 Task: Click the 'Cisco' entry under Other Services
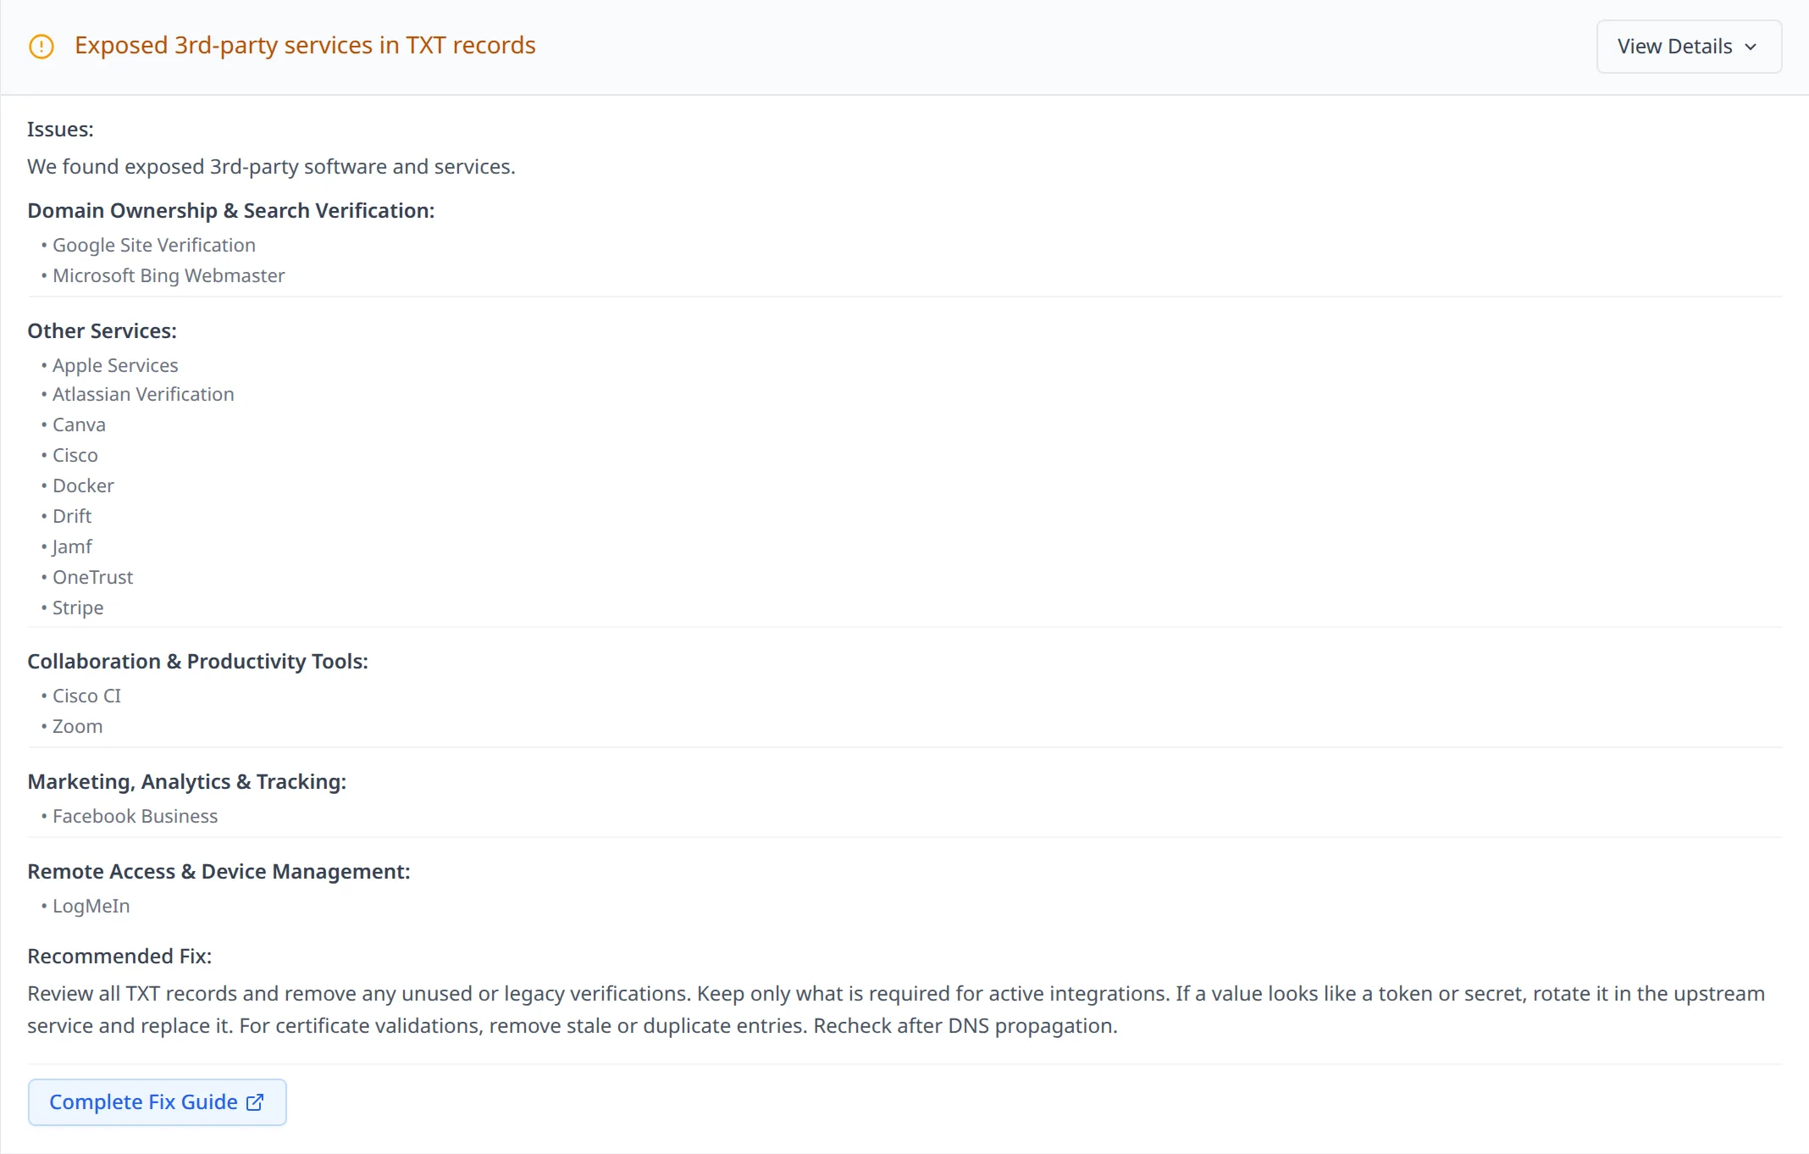[x=75, y=455]
